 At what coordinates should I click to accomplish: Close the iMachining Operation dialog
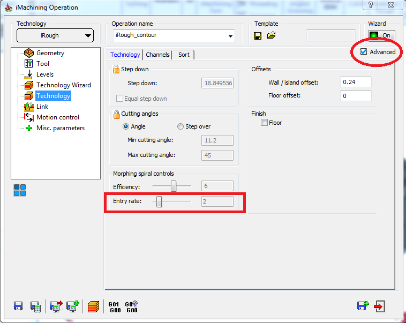390,5
